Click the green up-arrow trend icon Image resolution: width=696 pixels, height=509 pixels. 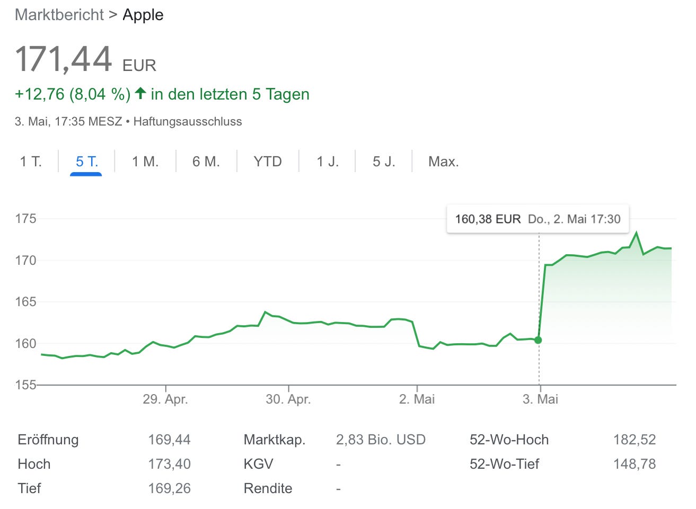point(140,94)
